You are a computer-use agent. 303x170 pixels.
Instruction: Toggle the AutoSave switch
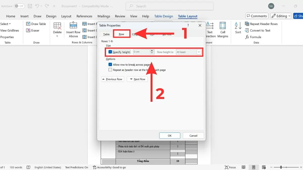point(19,6)
